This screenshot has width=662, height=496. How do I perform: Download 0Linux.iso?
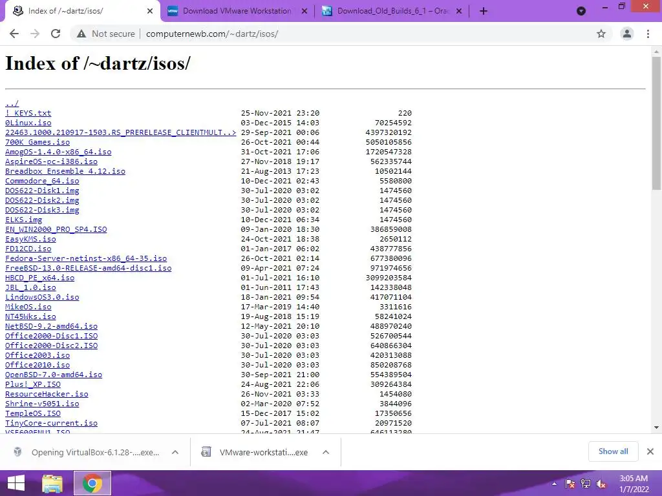tap(28, 123)
